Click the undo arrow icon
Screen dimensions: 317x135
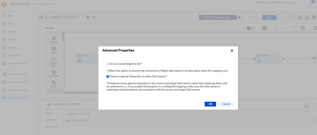tap(284, 18)
